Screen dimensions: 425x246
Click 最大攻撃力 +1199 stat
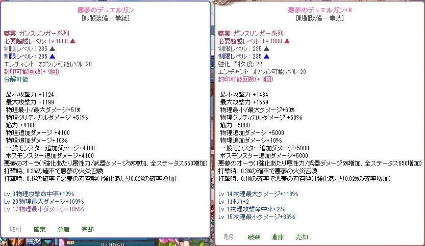pos(30,102)
